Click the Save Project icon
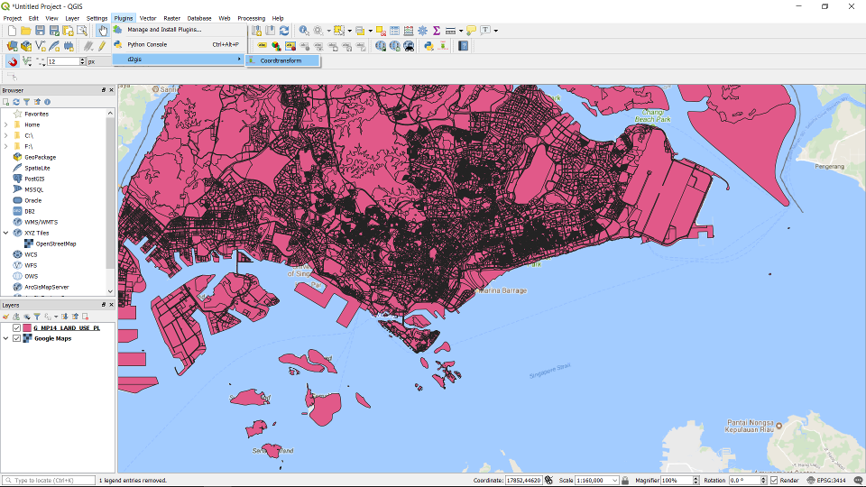Screen dimensions: 866x487 click(41, 31)
